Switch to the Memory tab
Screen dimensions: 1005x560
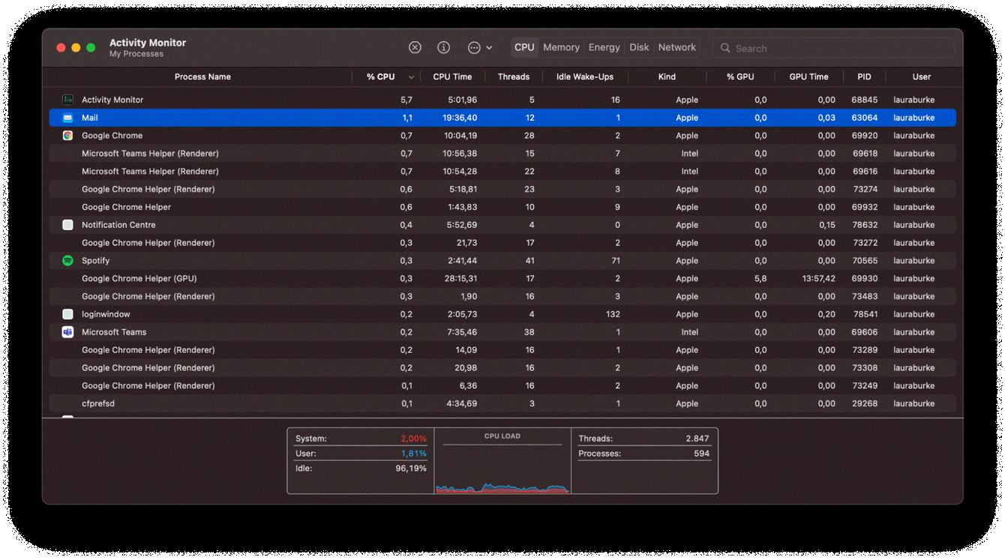pyautogui.click(x=561, y=47)
